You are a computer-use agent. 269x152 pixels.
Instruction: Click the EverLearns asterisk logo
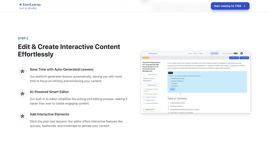point(20,4)
